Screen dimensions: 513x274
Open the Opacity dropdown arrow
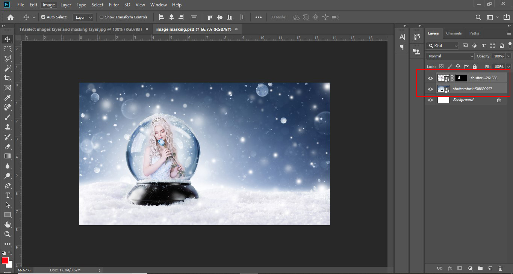tap(508, 56)
